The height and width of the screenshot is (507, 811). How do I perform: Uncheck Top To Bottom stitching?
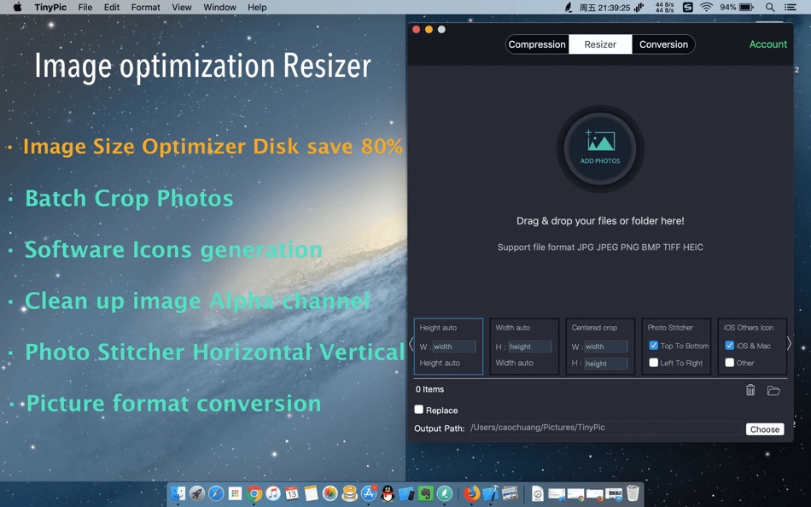click(x=654, y=346)
